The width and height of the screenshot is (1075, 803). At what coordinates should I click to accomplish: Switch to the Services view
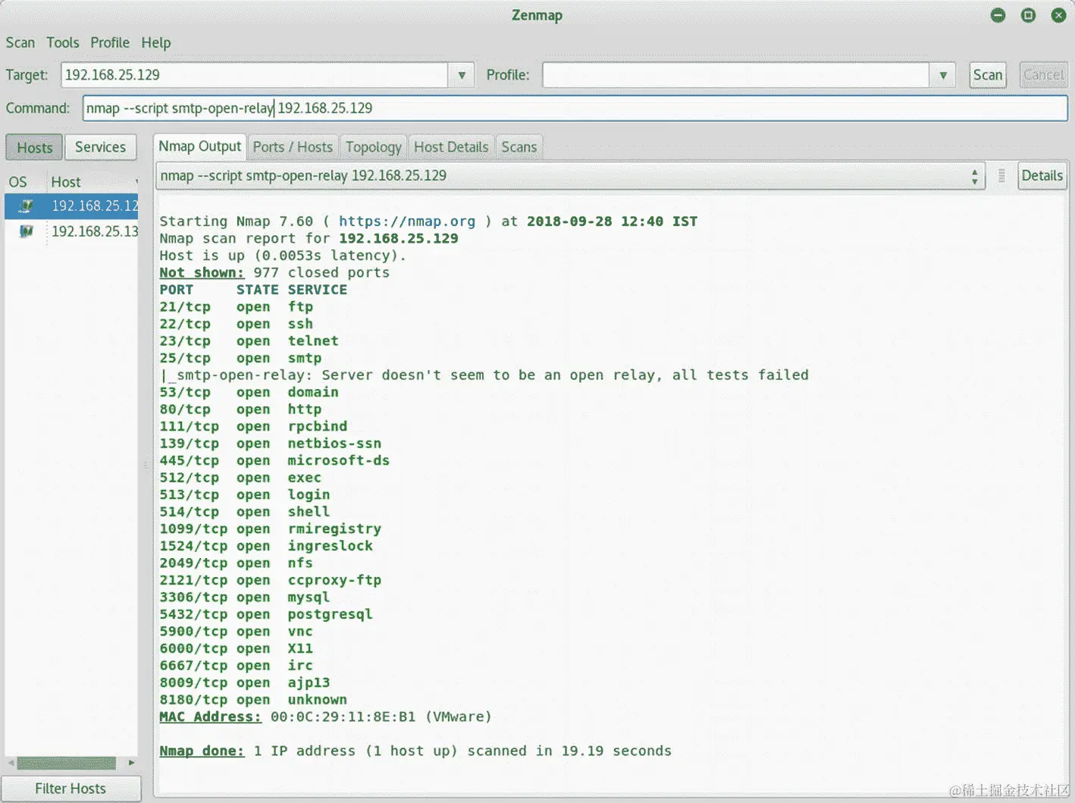pyautogui.click(x=100, y=146)
